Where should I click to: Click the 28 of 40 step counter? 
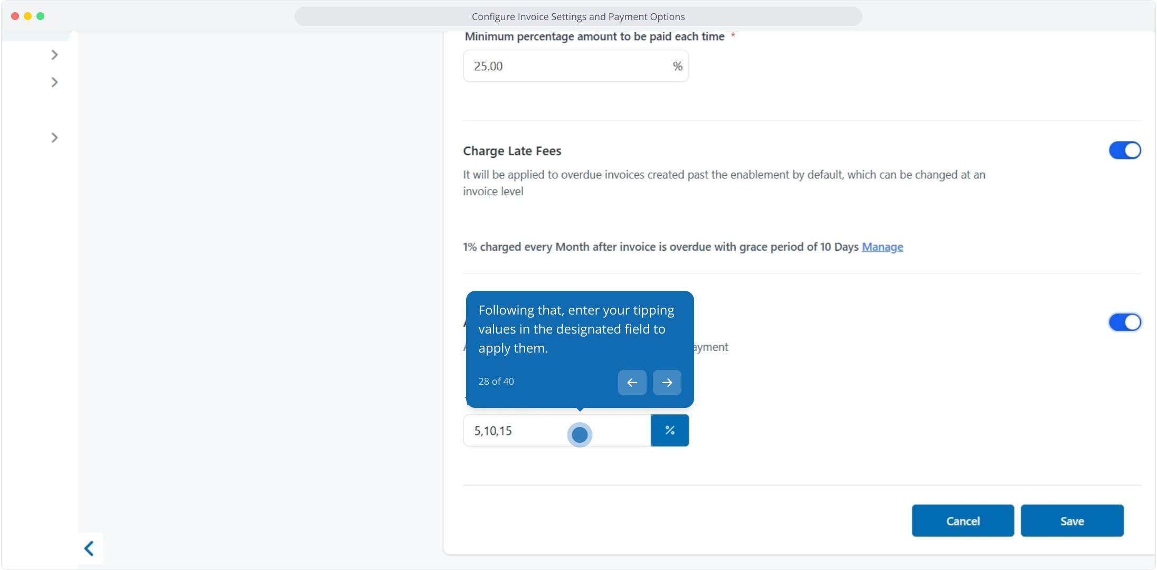point(496,382)
